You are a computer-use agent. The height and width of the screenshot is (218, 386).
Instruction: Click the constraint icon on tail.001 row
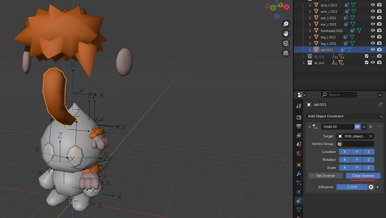[343, 50]
